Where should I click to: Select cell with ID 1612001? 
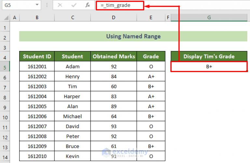click(37, 66)
